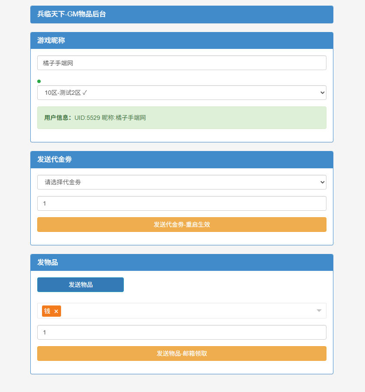365x392 pixels.
Task: Expand the item selector dropdown arrow
Action: (x=319, y=311)
